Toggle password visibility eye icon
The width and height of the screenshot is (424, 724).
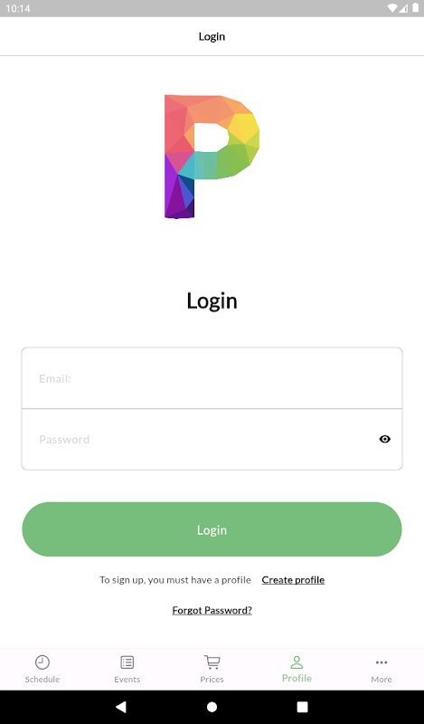385,439
